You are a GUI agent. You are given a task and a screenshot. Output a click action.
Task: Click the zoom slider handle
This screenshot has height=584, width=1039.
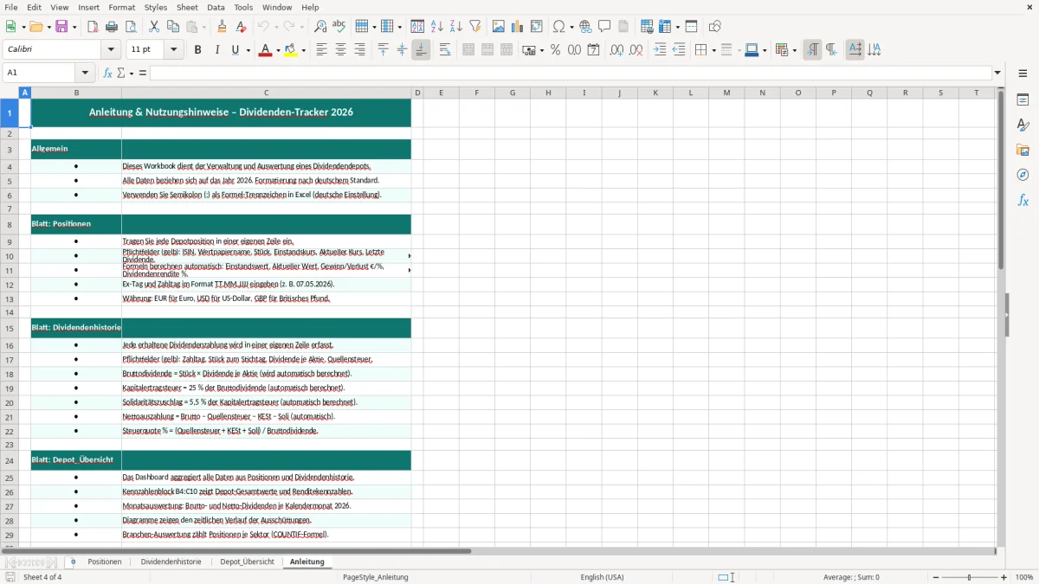coord(969,577)
